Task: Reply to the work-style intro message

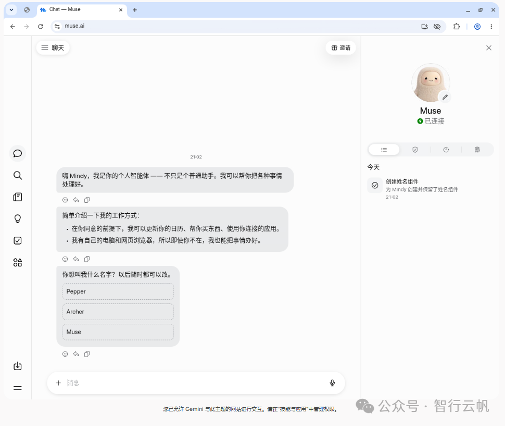Action: (x=76, y=259)
